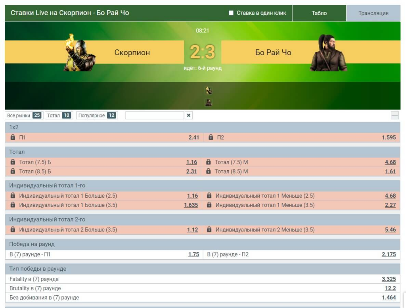Click lock beside Индивидуальный тотал 1 Меньше (2.5)

209,196
